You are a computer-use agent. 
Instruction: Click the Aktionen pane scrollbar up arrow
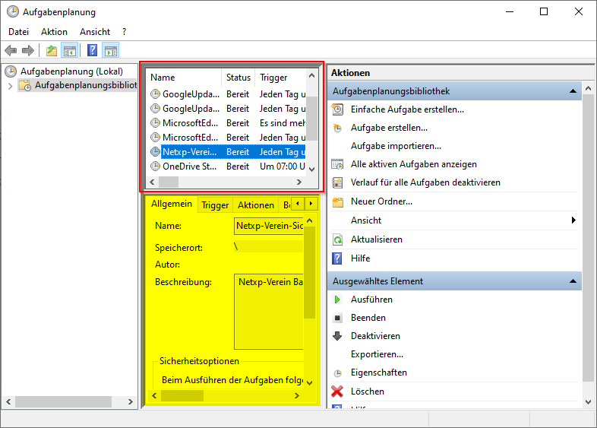pos(588,89)
